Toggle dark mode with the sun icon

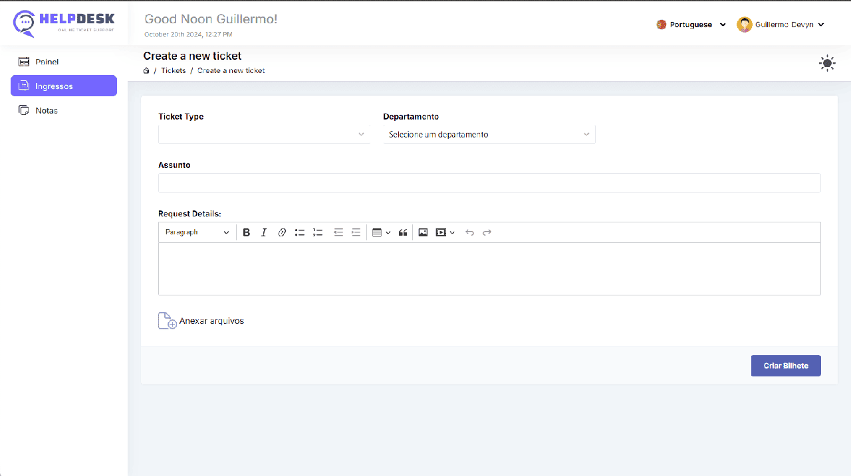coord(827,63)
